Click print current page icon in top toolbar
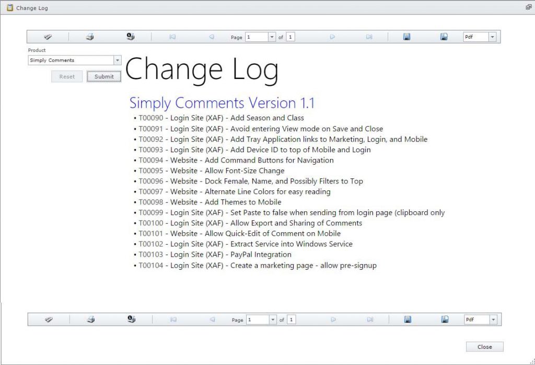Screen dimensions: 535x365 [131, 37]
